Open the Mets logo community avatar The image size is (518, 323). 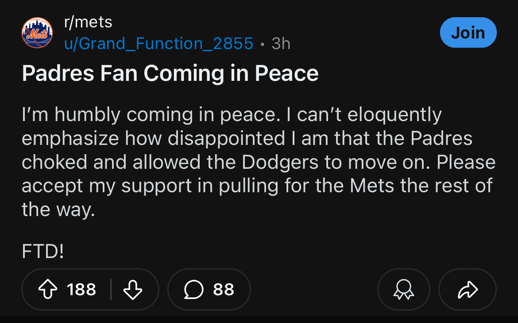point(37,33)
